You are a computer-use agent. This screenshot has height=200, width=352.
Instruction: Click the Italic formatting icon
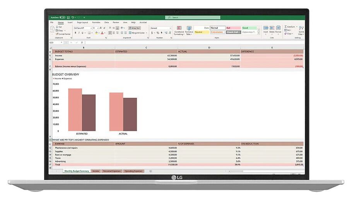[79, 33]
